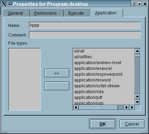Click the >> move-right button
149x134 pixels.
[57, 86]
